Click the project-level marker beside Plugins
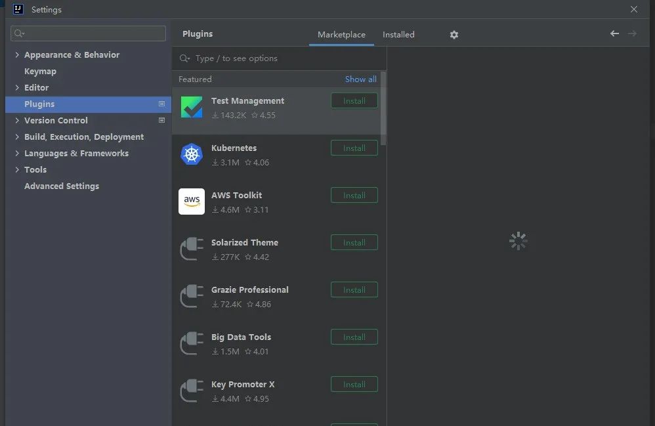This screenshot has width=655, height=426. pyautogui.click(x=161, y=104)
